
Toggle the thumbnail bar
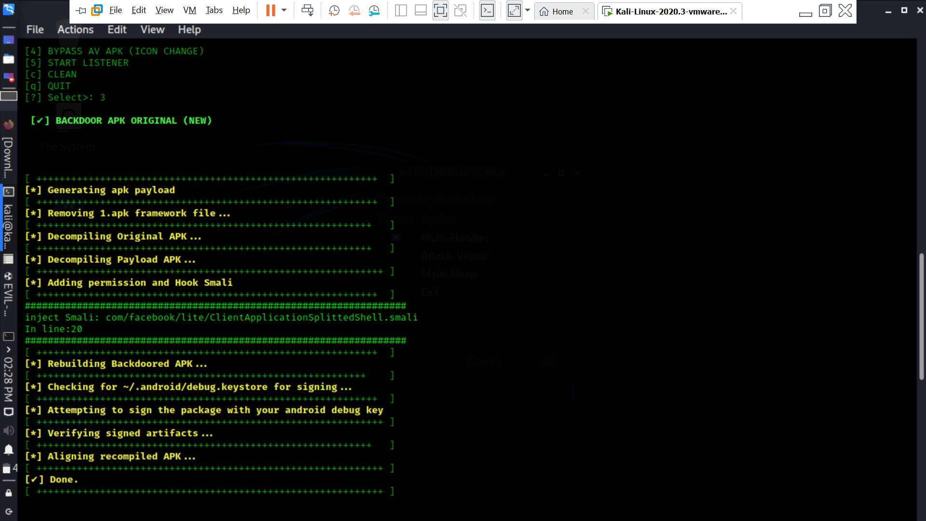[421, 10]
